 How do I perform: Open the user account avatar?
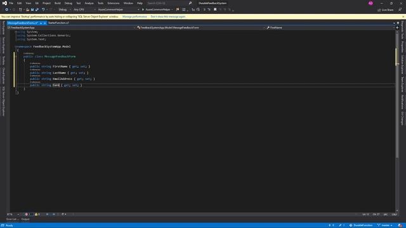pos(370,3)
